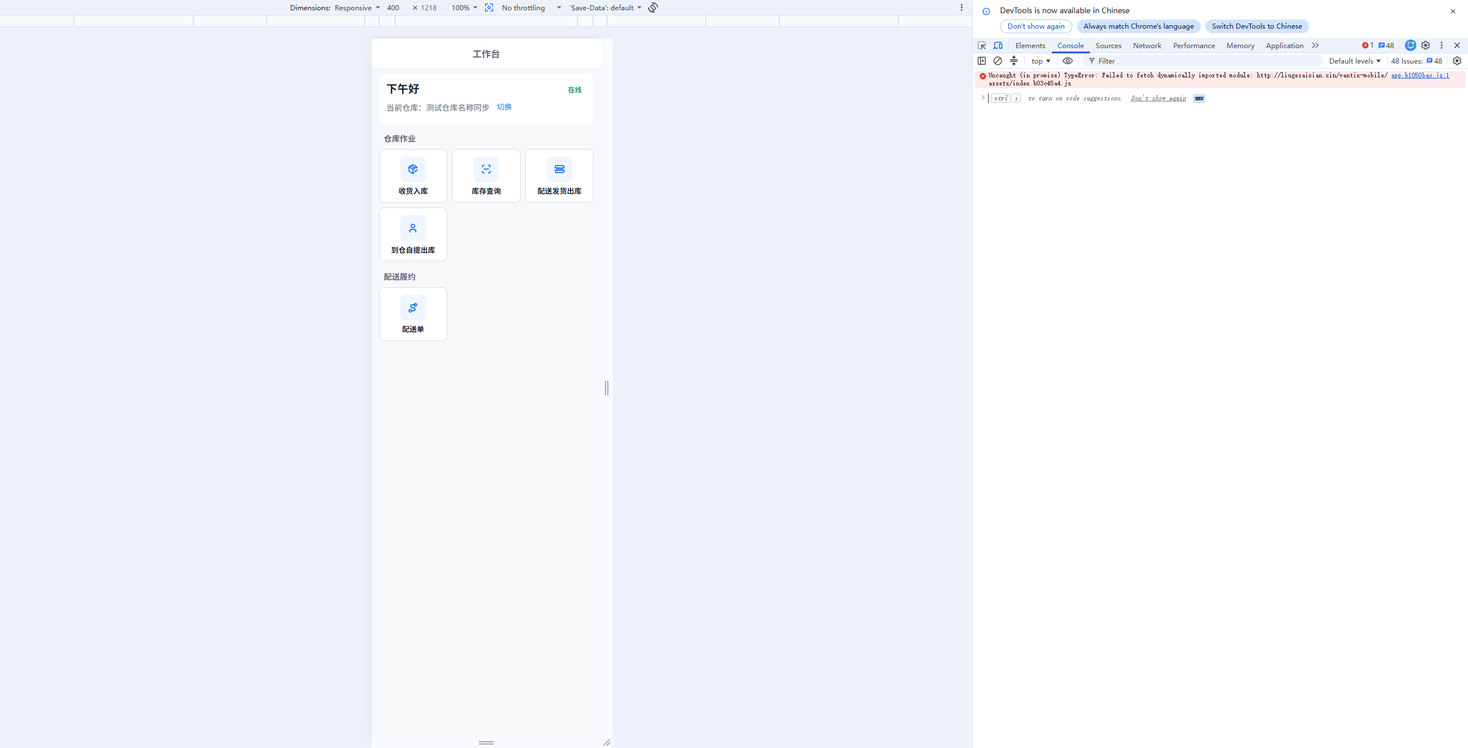The width and height of the screenshot is (1468, 748).
Task: Click the 切换 warehouse switch link
Action: [504, 107]
